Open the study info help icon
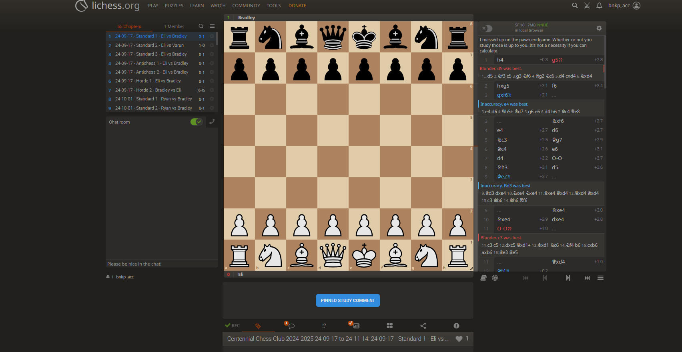 pos(456,326)
